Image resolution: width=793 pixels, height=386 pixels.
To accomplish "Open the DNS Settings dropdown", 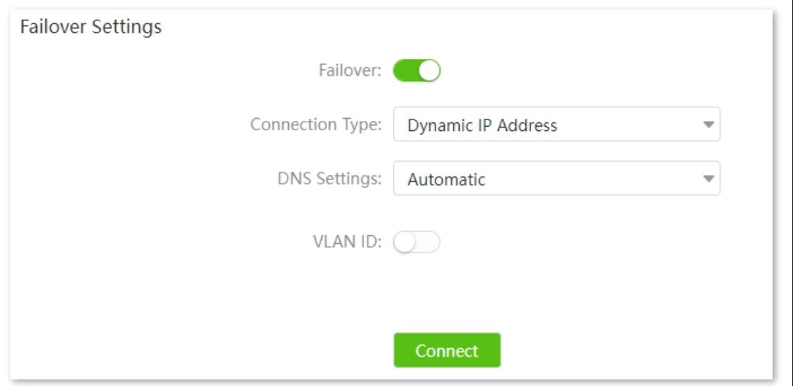I will (x=556, y=178).
